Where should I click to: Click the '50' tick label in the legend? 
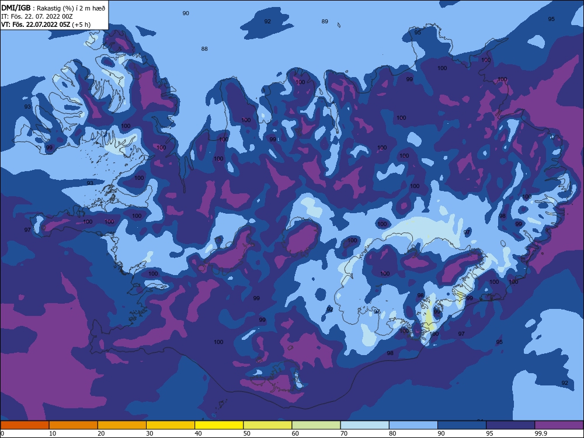click(x=247, y=433)
